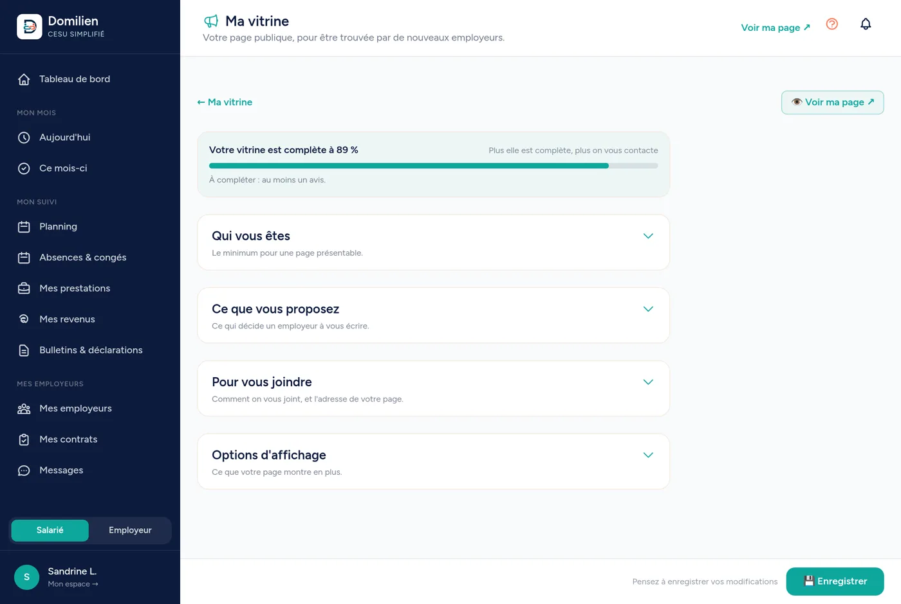Open help via the question mark icon

pyautogui.click(x=832, y=24)
